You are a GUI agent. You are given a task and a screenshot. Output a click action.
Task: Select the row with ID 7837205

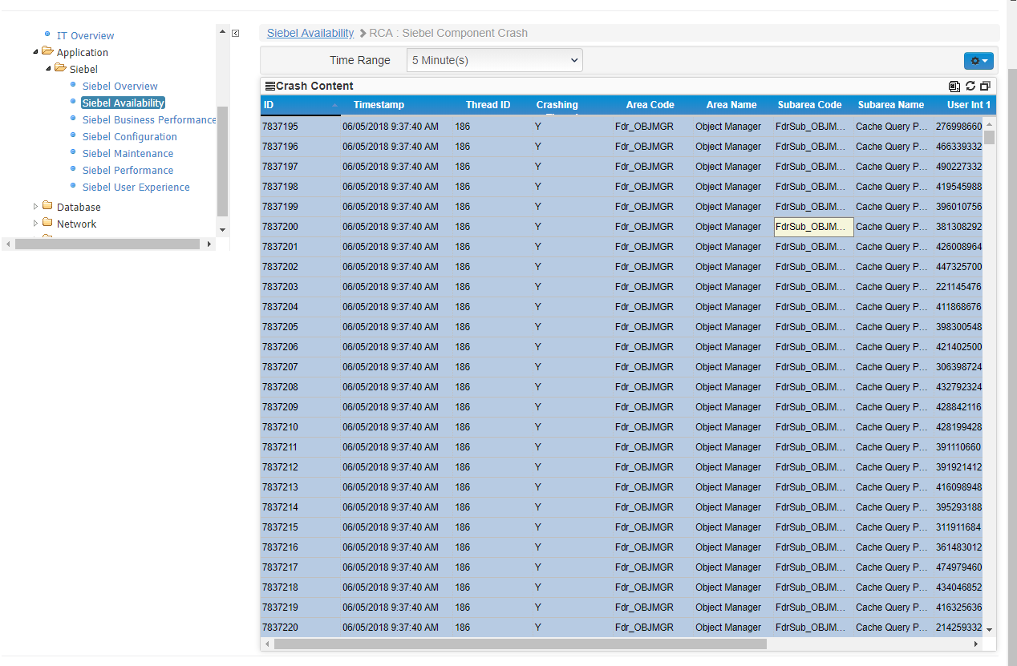280,327
